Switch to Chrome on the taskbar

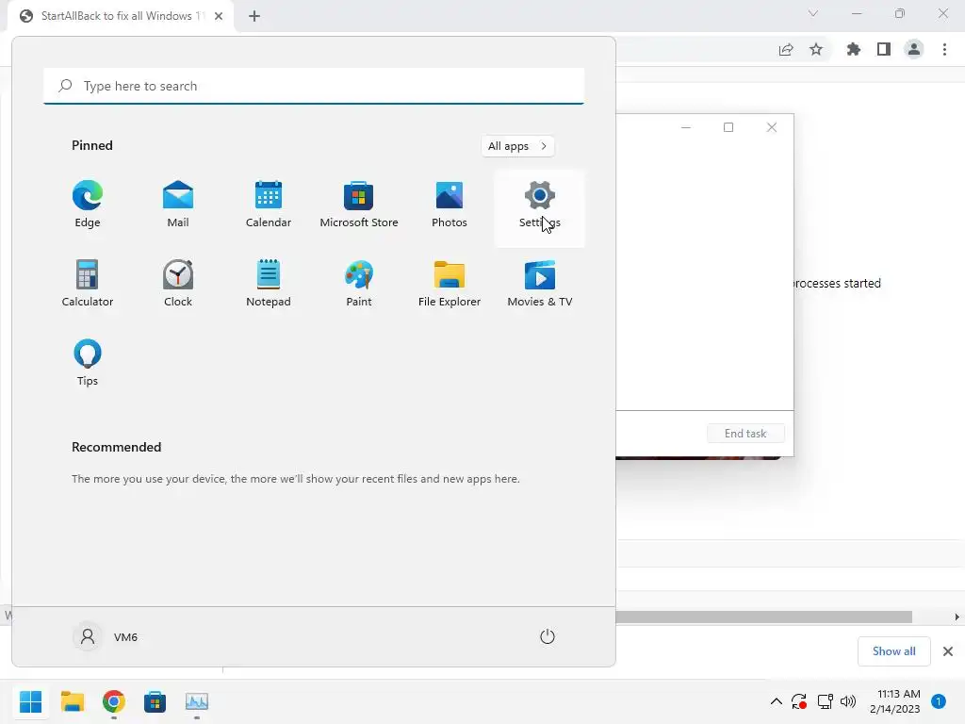click(114, 701)
